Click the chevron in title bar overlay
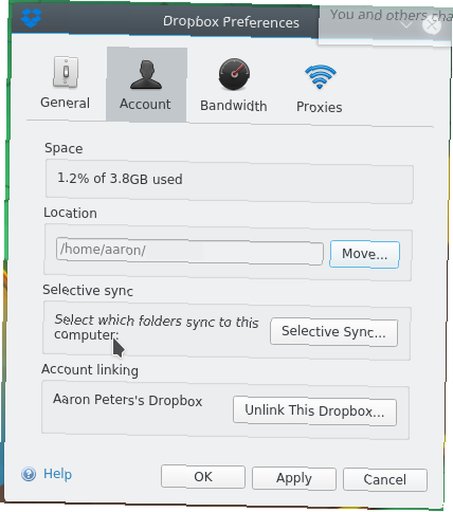The height and width of the screenshot is (512, 453). [x=406, y=25]
